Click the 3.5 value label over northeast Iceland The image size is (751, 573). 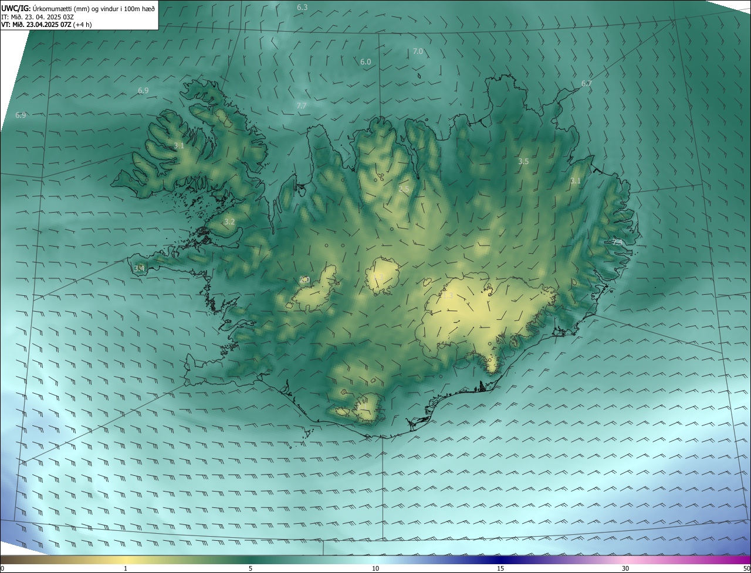(524, 161)
